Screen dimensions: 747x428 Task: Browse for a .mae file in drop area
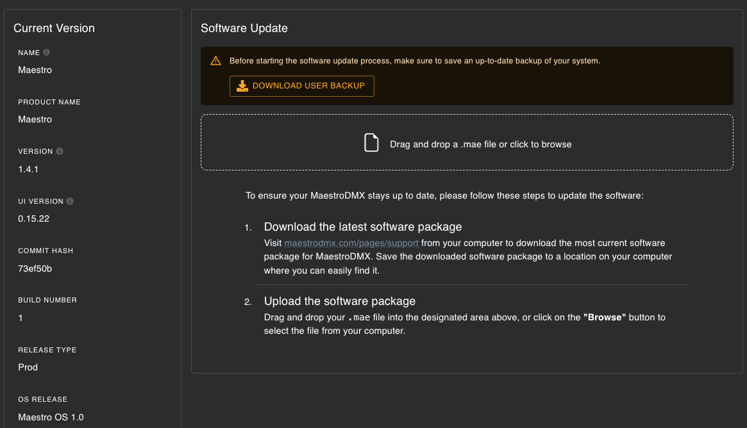click(467, 142)
